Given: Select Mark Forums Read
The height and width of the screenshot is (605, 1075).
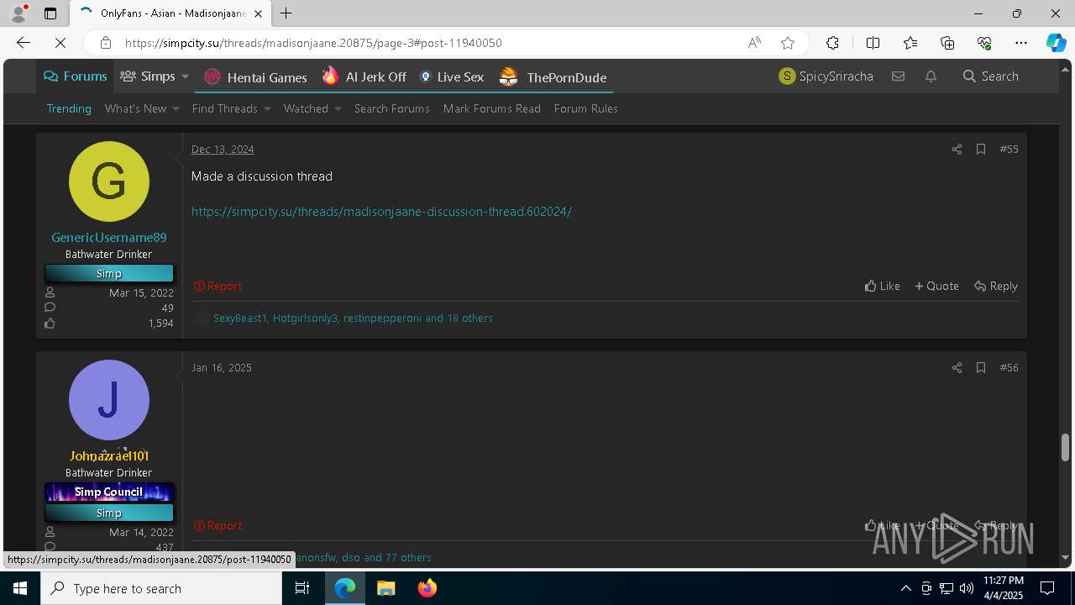Looking at the screenshot, I should 491,108.
